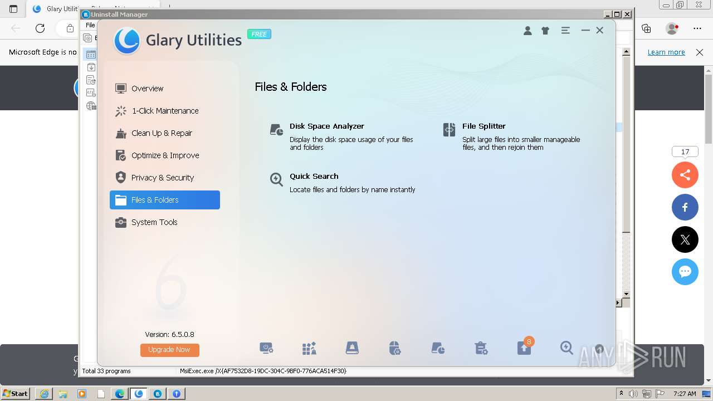This screenshot has height=401, width=713.
Task: Select 1-Click Maintenance in the sidebar
Action: pos(165,111)
